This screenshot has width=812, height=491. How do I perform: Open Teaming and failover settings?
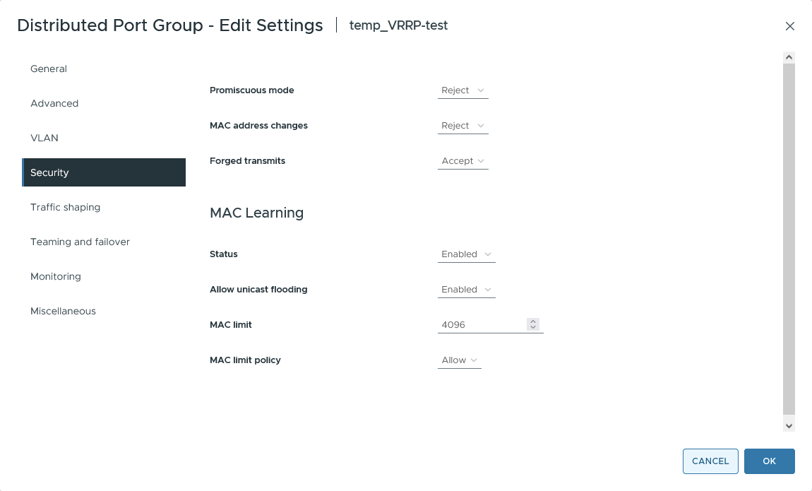(x=80, y=242)
